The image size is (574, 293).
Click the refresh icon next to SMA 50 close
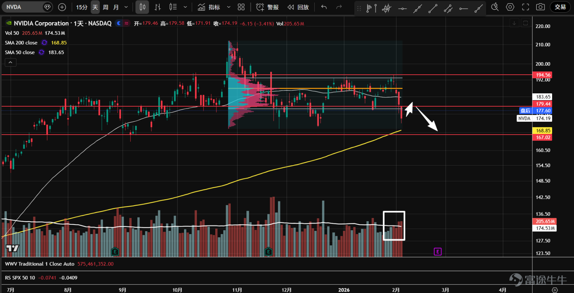pos(42,52)
